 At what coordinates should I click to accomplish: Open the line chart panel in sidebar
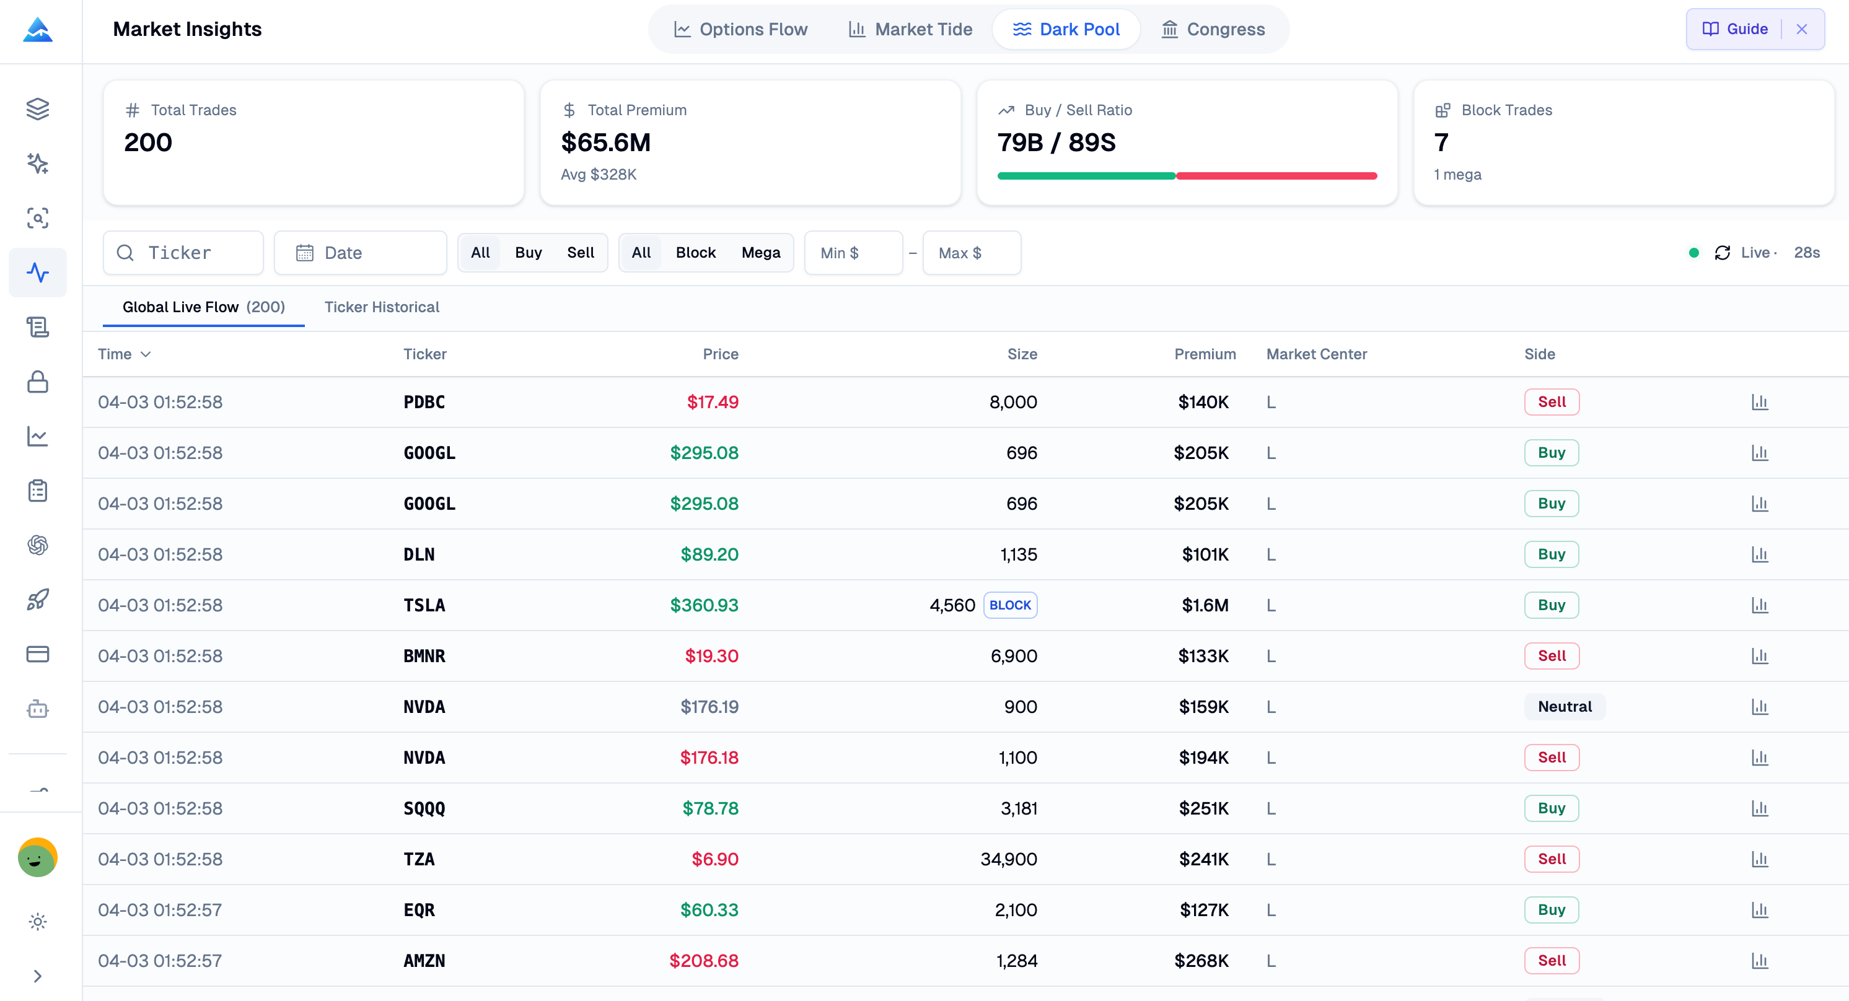tap(37, 437)
